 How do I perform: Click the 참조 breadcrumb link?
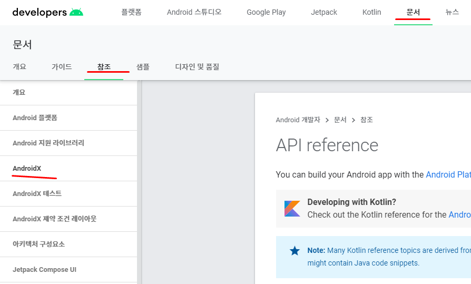[x=367, y=120]
